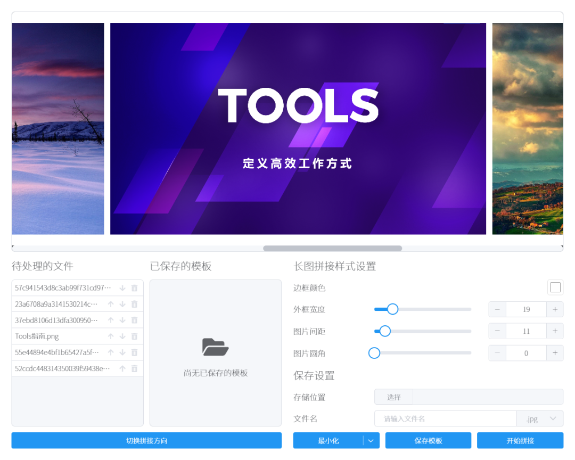The width and height of the screenshot is (575, 460).
Task: Click the 图片圆角 value field showing 0
Action: coord(526,354)
